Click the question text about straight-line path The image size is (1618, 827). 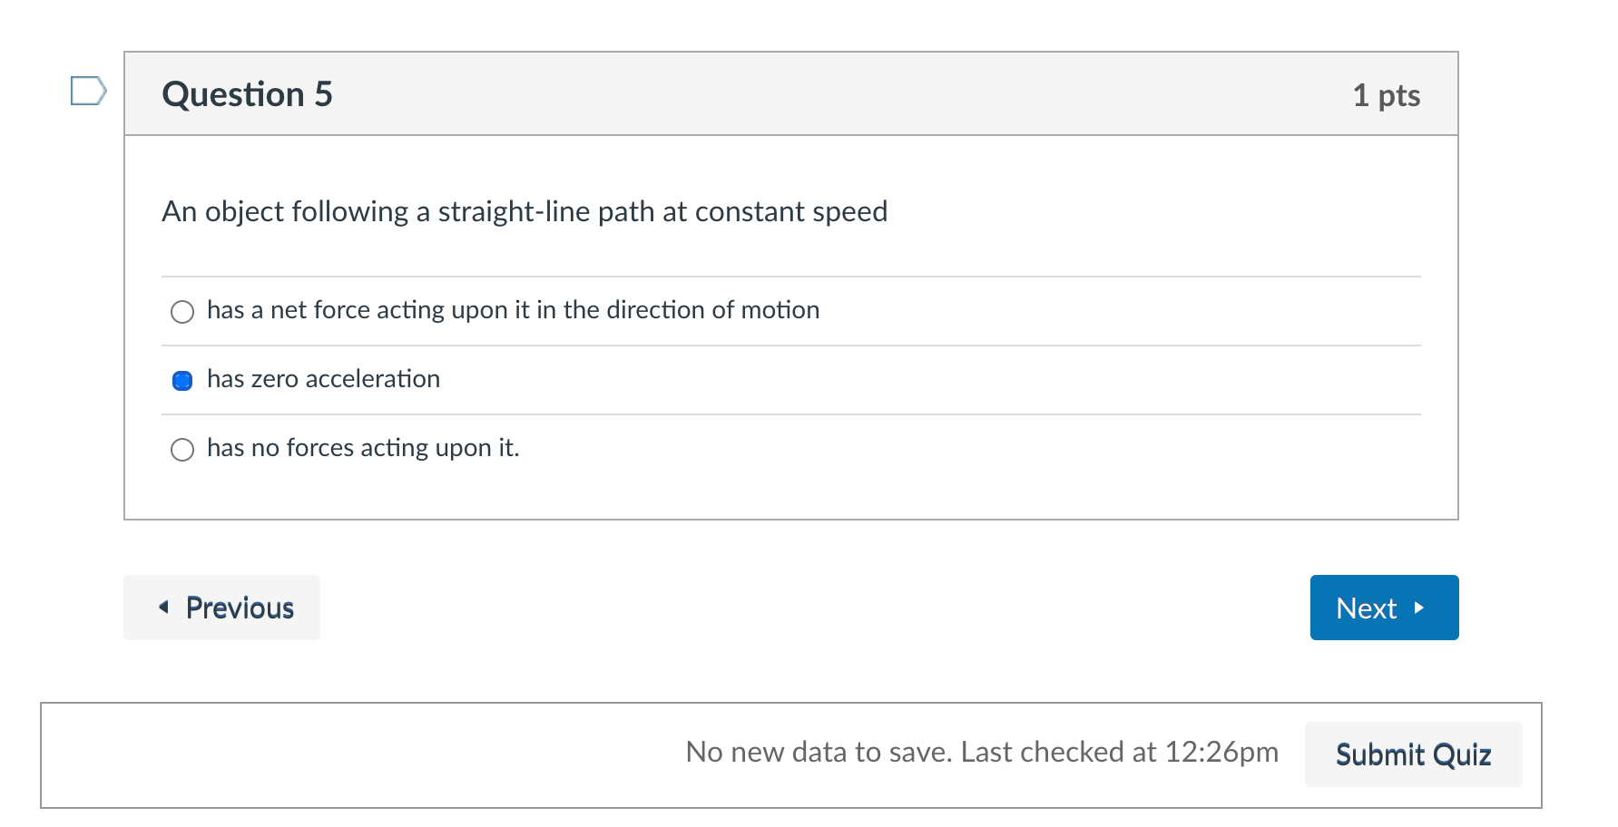click(x=525, y=211)
